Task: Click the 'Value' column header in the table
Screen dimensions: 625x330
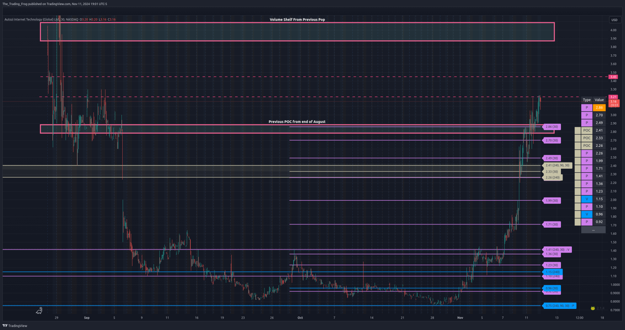Action: coord(599,100)
